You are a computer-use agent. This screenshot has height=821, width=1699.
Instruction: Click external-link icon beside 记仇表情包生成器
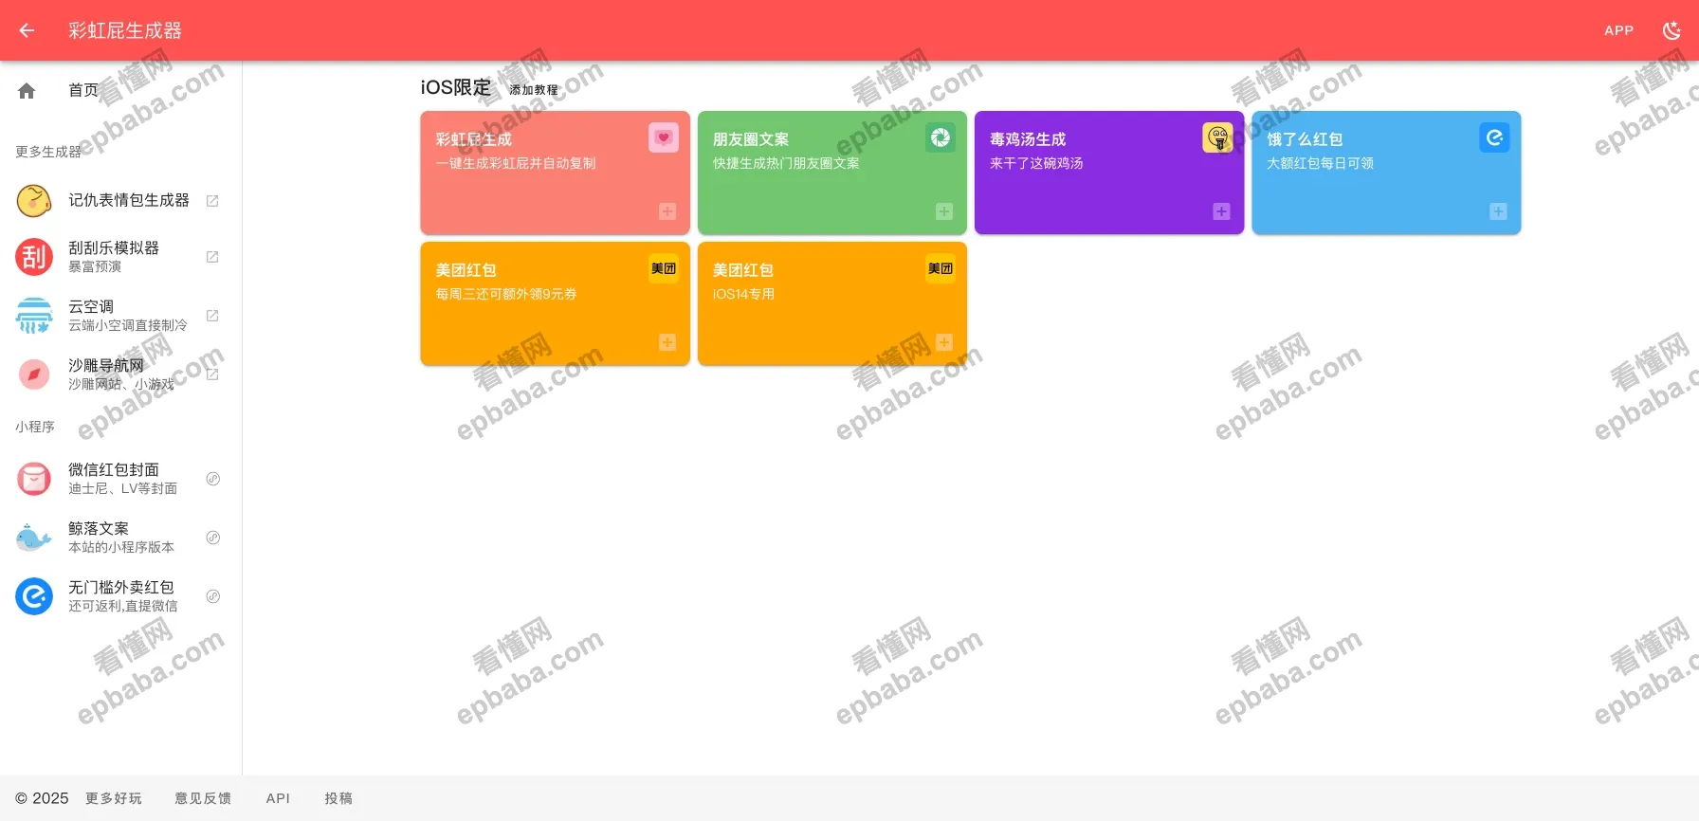[x=212, y=200]
